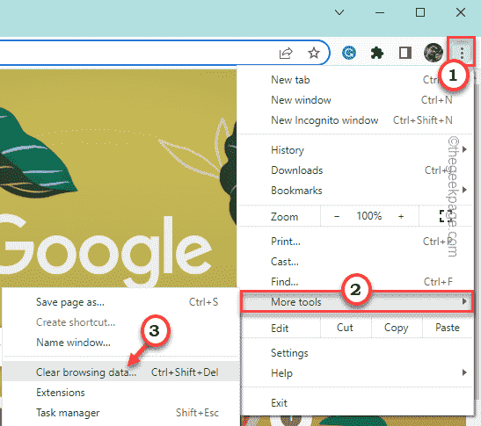Image resolution: width=481 pixels, height=426 pixels.
Task: Expand Bookmarks submenu arrow
Action: point(464,190)
